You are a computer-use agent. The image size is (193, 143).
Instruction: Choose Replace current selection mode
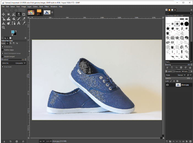pos(7,43)
